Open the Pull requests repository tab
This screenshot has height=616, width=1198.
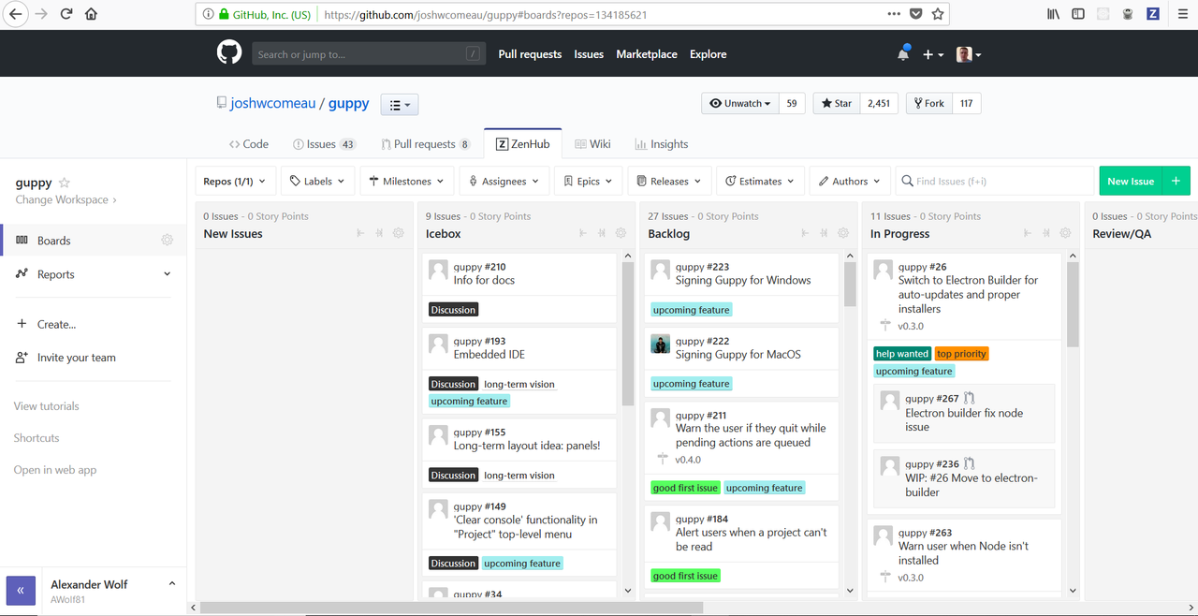(x=425, y=144)
